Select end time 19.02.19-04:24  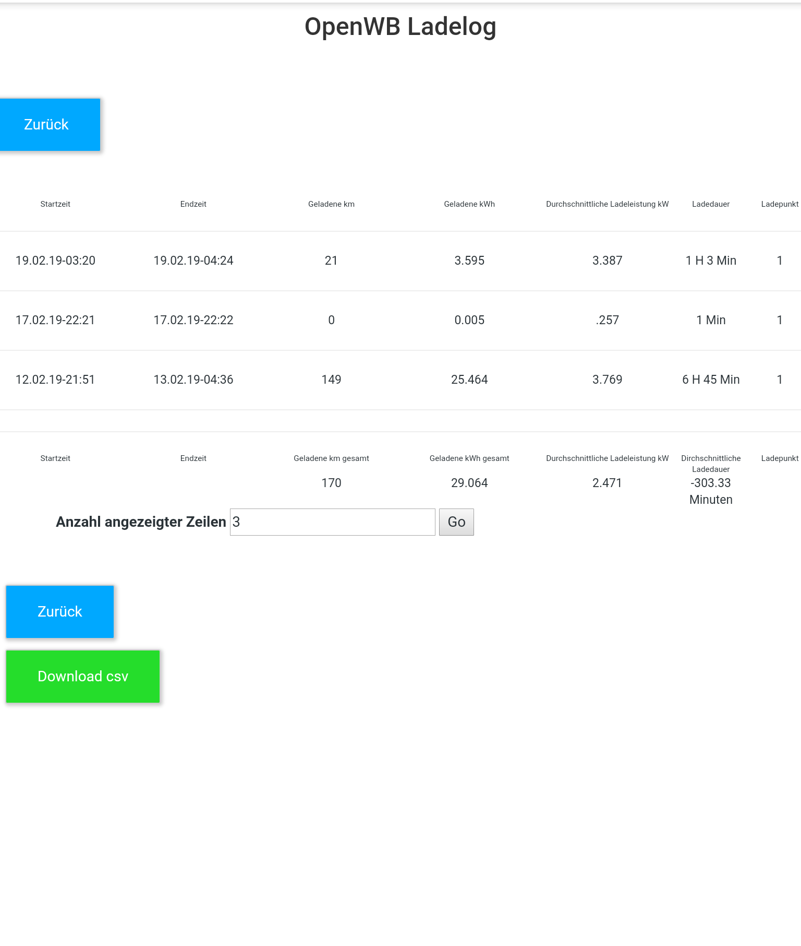pyautogui.click(x=193, y=261)
